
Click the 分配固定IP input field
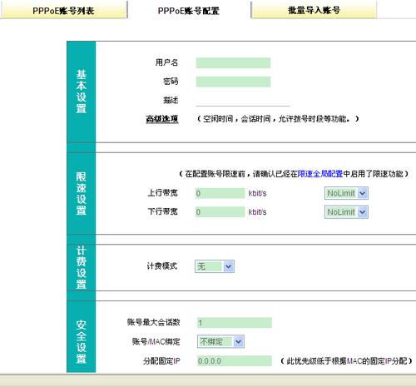235,361
